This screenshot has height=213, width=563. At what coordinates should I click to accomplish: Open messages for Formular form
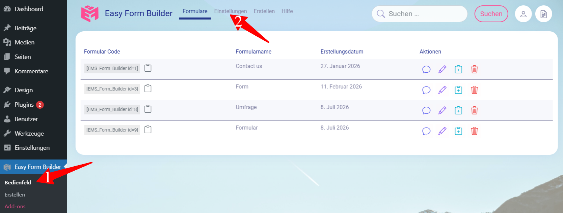click(426, 131)
